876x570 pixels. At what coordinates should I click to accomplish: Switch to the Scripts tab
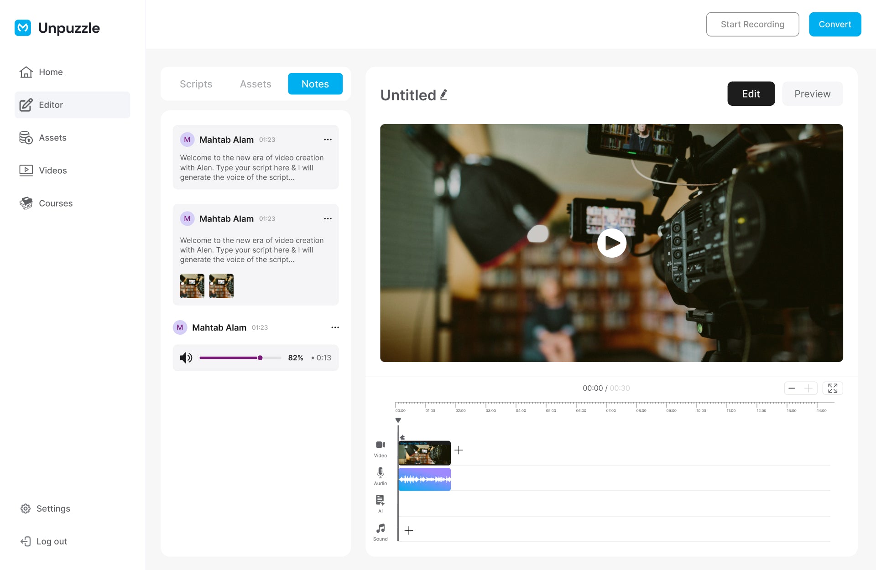(196, 84)
